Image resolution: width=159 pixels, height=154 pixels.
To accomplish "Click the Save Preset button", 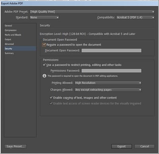I will tap(16, 146).
